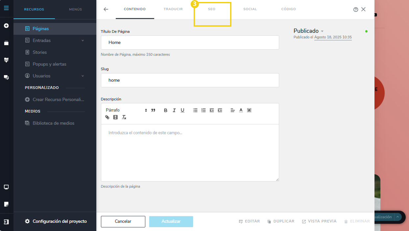Open the help question mark icon
409x231 pixels.
[355, 10]
